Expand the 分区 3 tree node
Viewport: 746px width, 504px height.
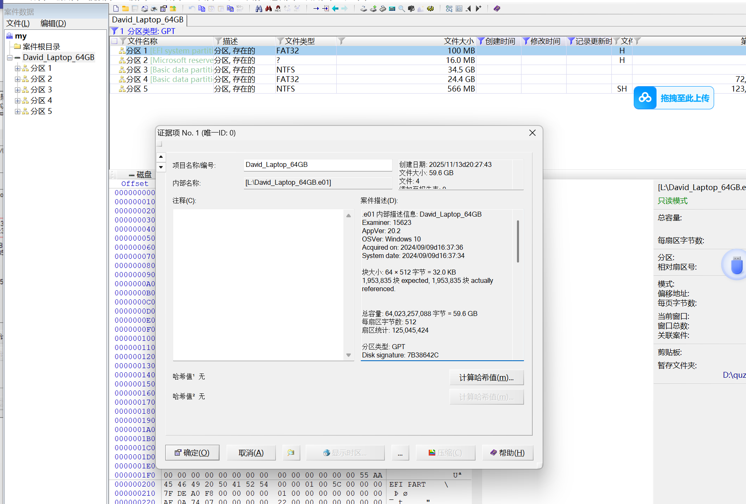click(17, 89)
